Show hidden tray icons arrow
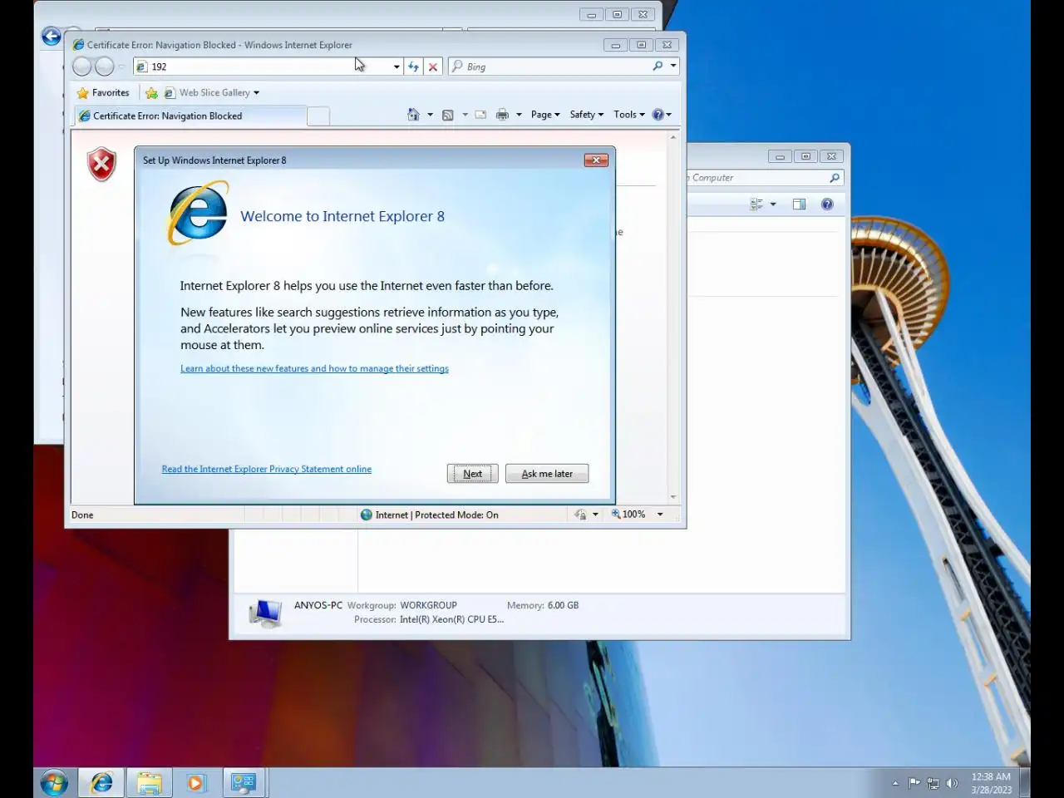Viewport: 1064px width, 798px height. pos(895,782)
